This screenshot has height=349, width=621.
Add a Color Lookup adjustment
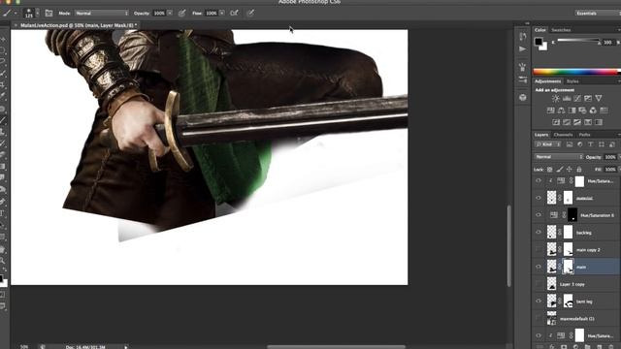pos(604,111)
